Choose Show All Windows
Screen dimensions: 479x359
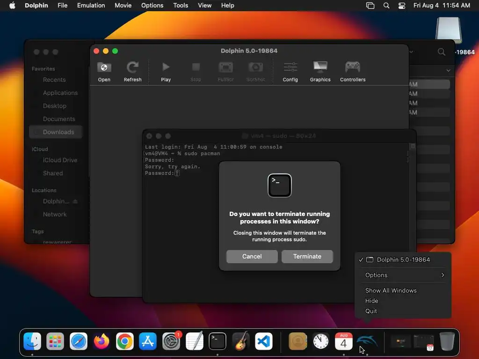click(x=391, y=291)
